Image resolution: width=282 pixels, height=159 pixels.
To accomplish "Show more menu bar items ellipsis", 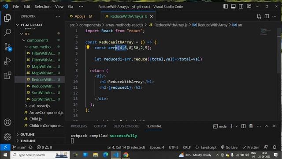I will point(81,6).
